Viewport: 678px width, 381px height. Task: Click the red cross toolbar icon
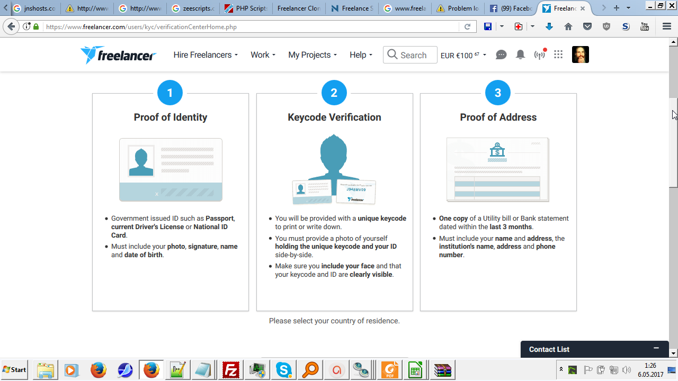pyautogui.click(x=519, y=26)
